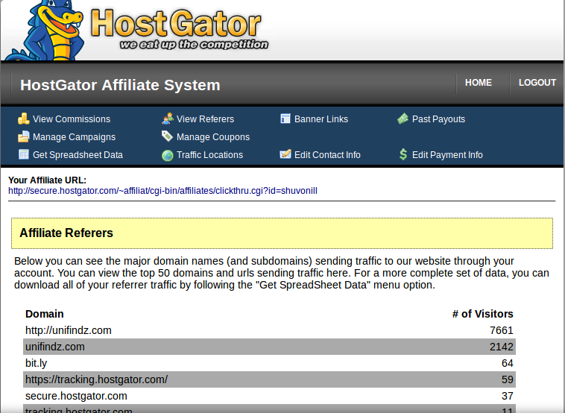Open Traffic Locations page
The height and width of the screenshot is (413, 565).
pos(209,155)
